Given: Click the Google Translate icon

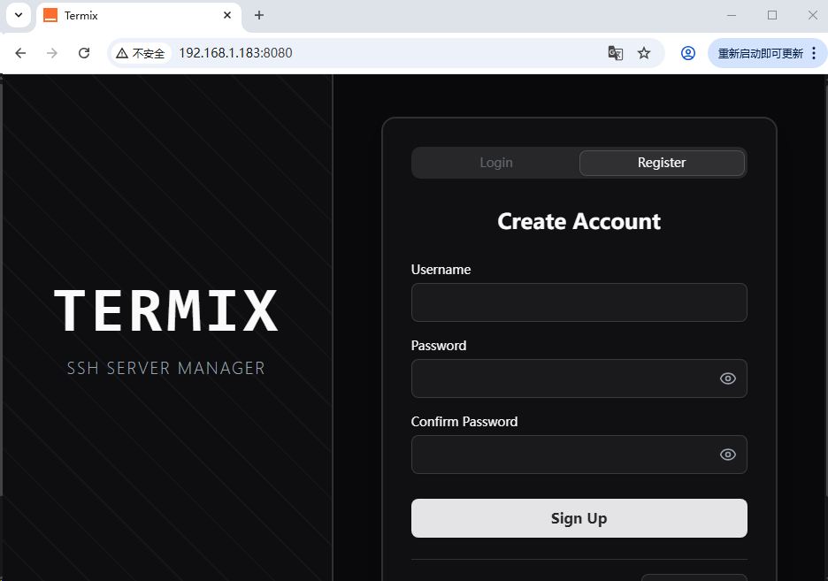Looking at the screenshot, I should [616, 53].
